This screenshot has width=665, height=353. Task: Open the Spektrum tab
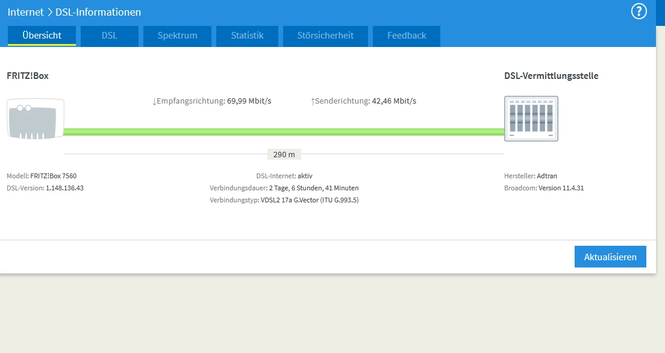pos(177,36)
